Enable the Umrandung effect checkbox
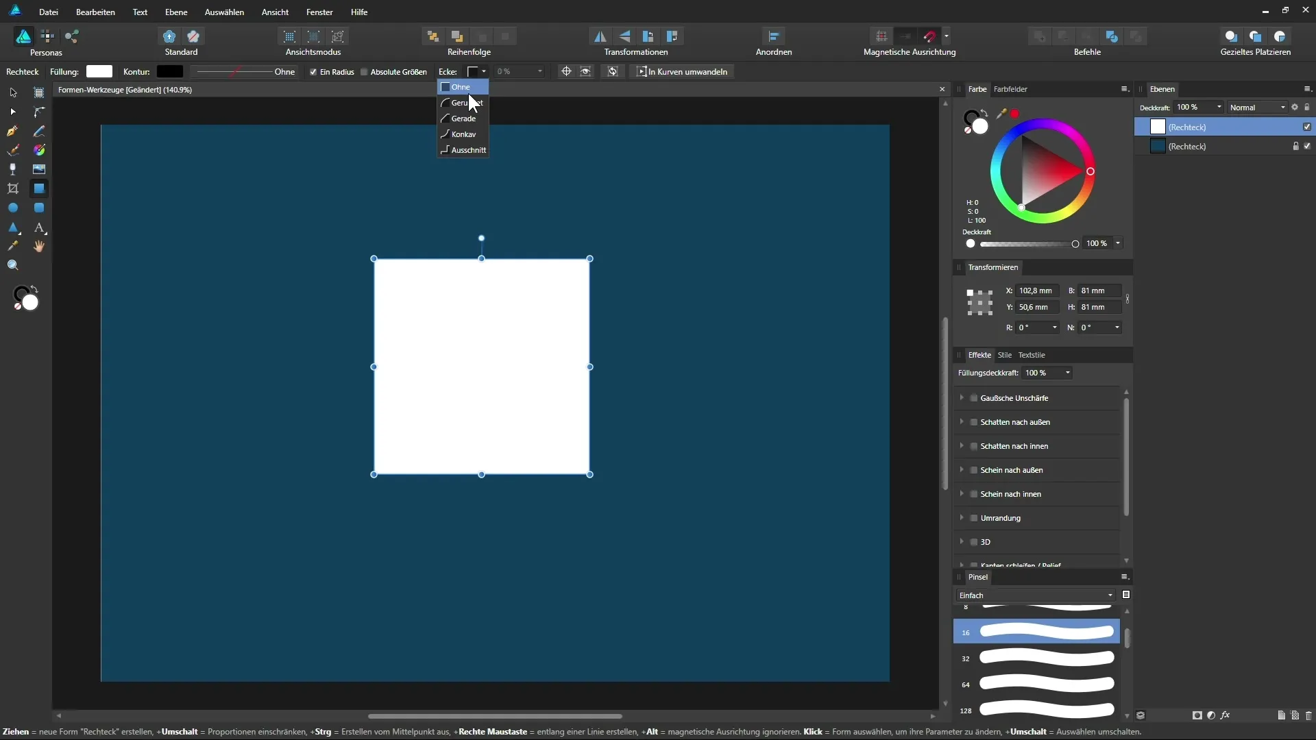 pos(974,518)
